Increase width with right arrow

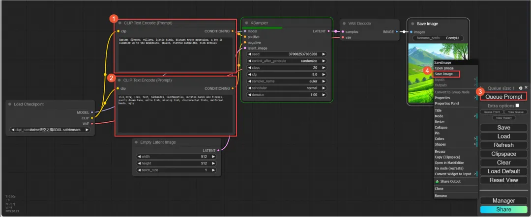[x=213, y=157]
